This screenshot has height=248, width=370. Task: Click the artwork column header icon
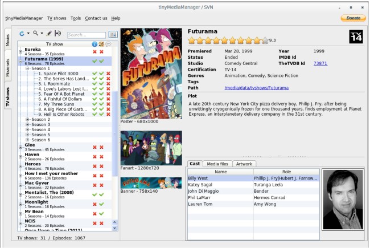[x=101, y=44]
